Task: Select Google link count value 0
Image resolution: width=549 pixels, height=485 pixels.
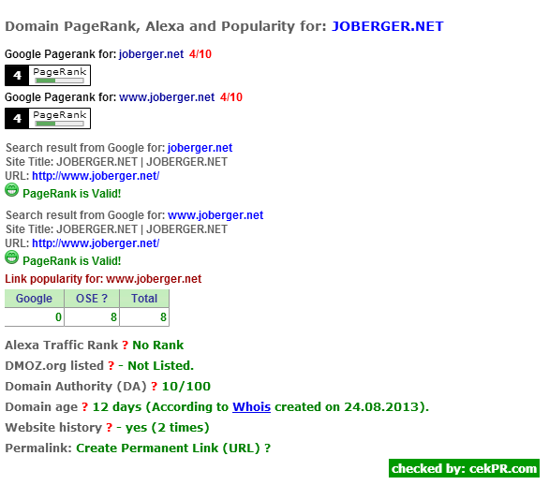Action: point(58,317)
